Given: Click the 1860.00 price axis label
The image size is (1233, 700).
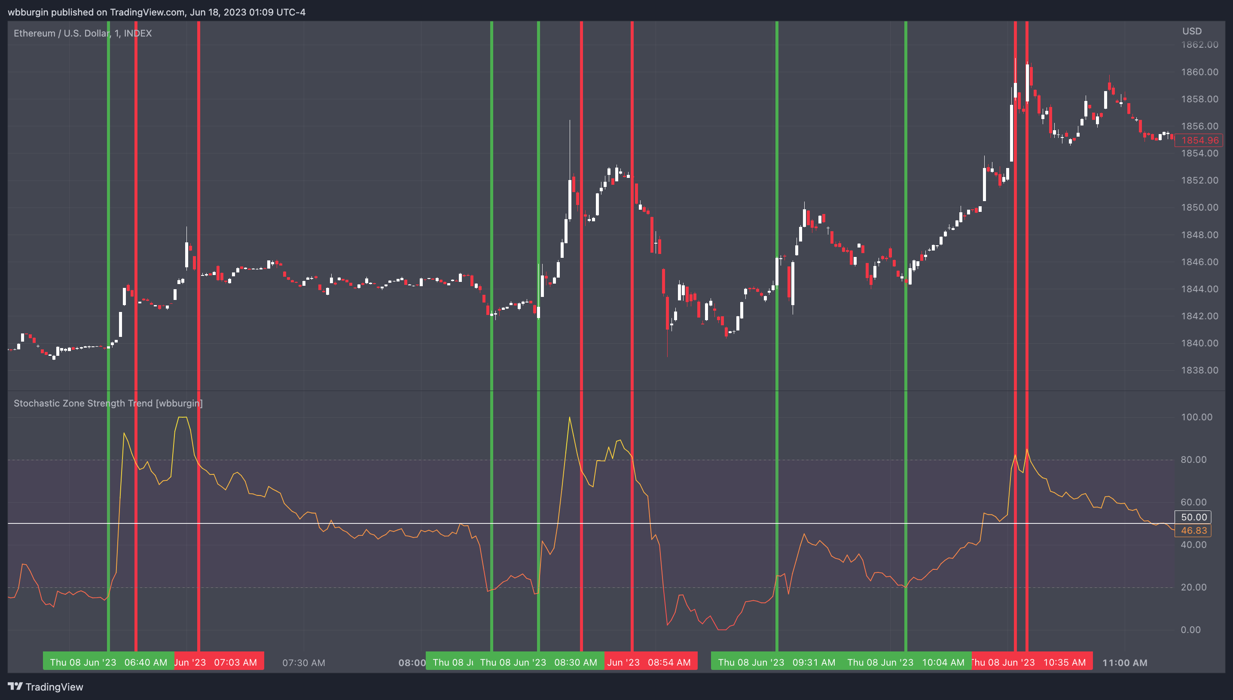Looking at the screenshot, I should point(1199,72).
